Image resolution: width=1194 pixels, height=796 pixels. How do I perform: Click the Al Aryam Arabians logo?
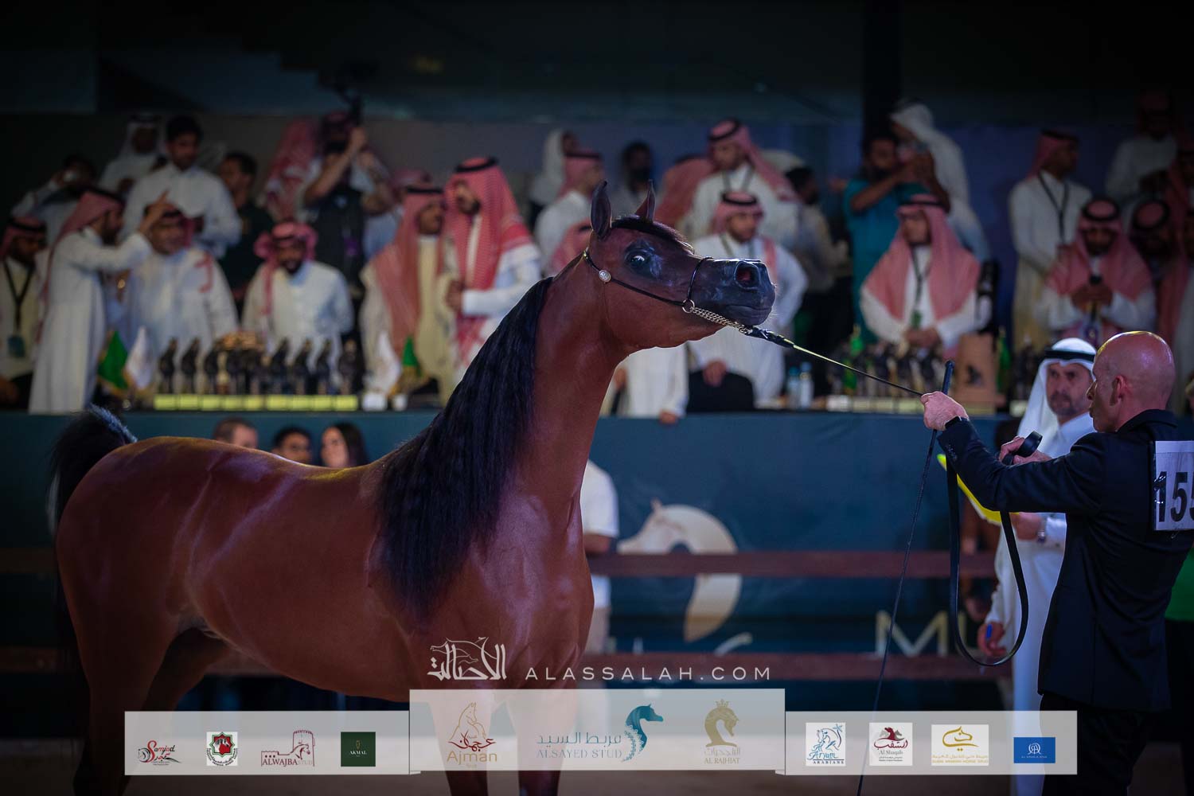tap(825, 745)
